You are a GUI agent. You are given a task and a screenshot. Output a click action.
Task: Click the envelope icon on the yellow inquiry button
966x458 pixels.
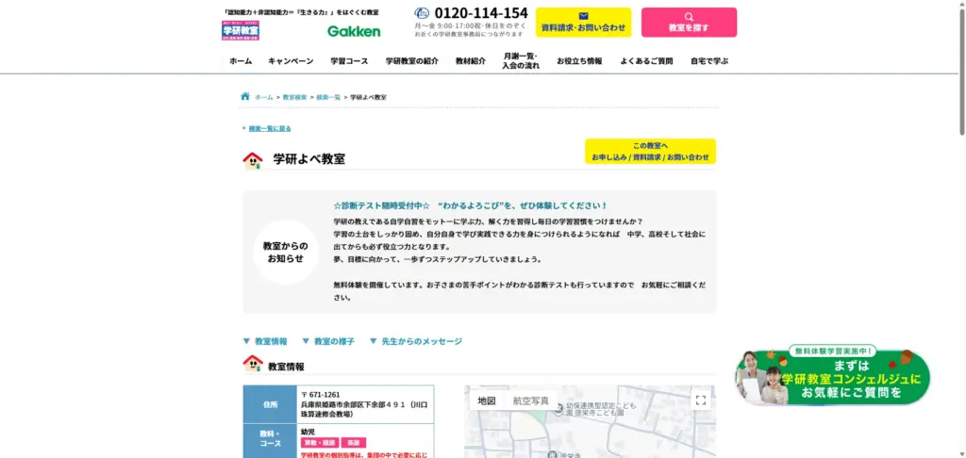583,16
